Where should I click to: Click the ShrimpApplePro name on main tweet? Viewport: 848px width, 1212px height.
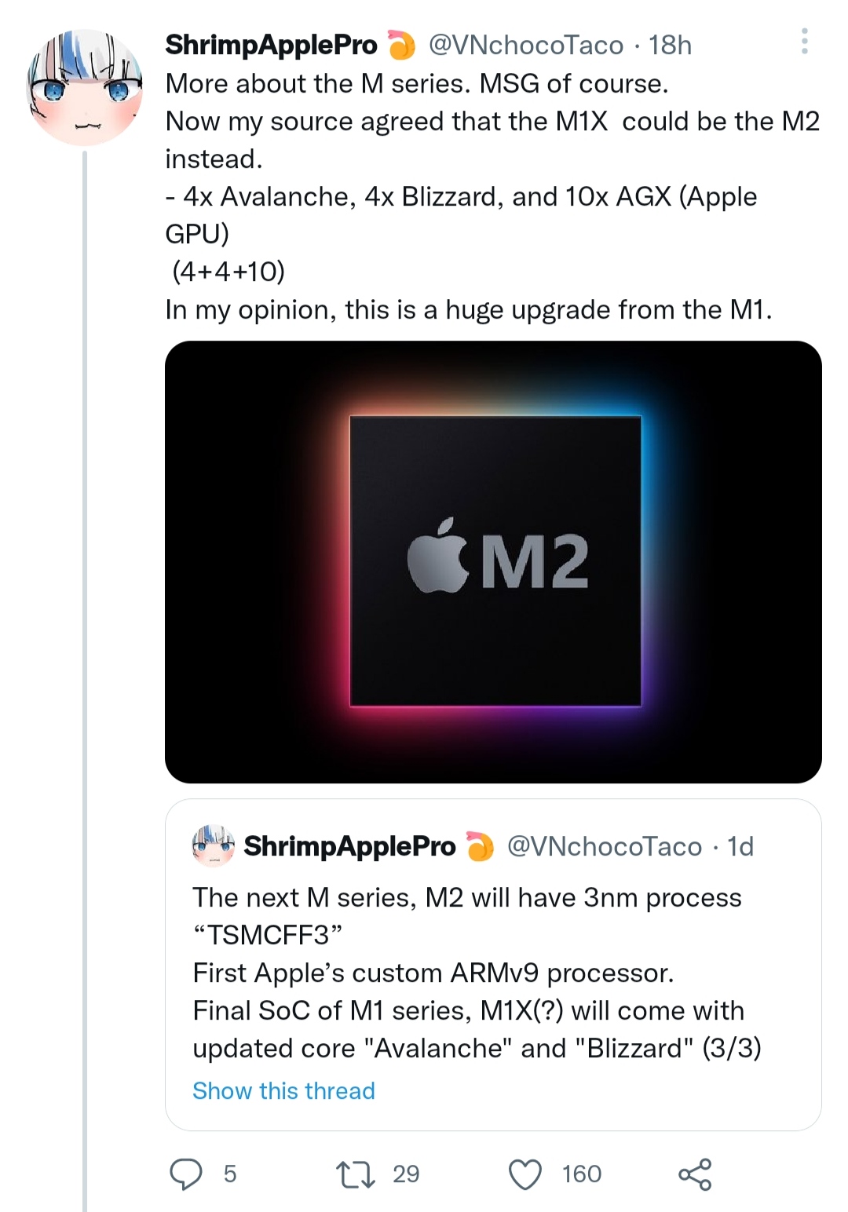pyautogui.click(x=271, y=46)
